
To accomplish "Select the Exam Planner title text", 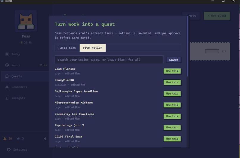I will [x=65, y=69].
